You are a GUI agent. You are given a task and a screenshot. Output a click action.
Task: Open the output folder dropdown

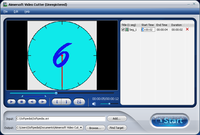pos(81,128)
